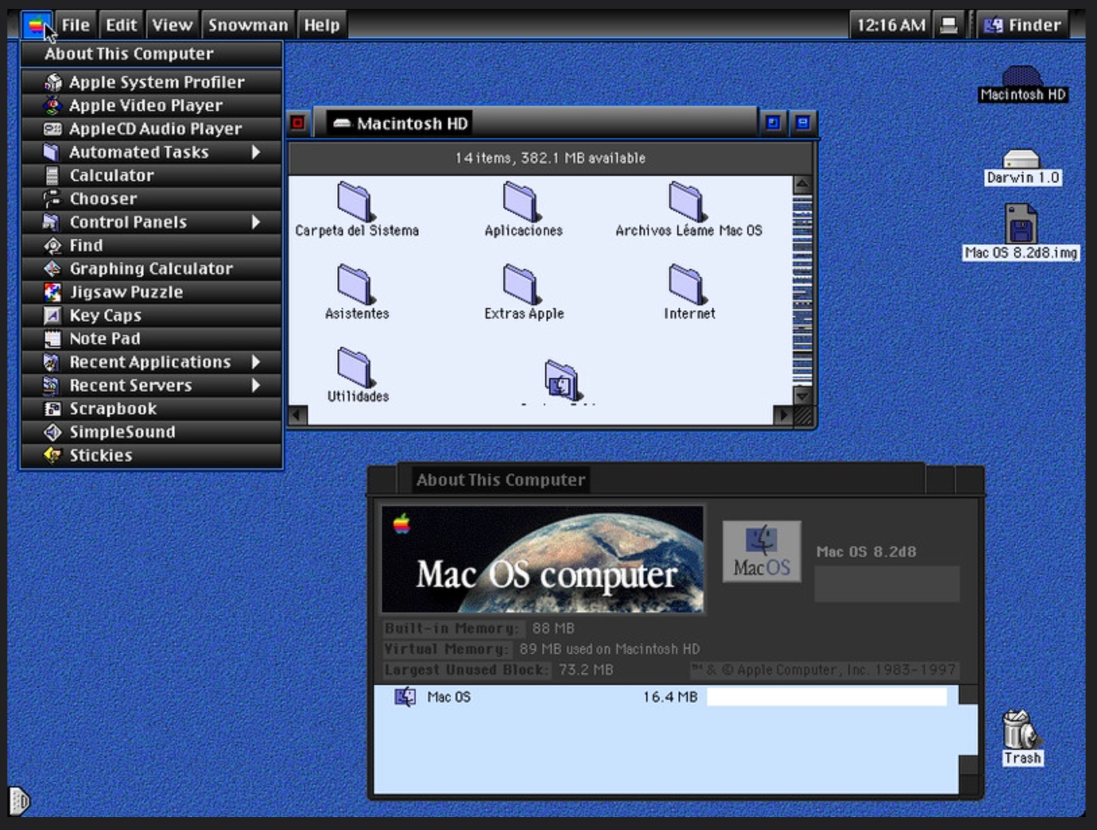Open the File menu
This screenshot has width=1097, height=830.
(75, 26)
